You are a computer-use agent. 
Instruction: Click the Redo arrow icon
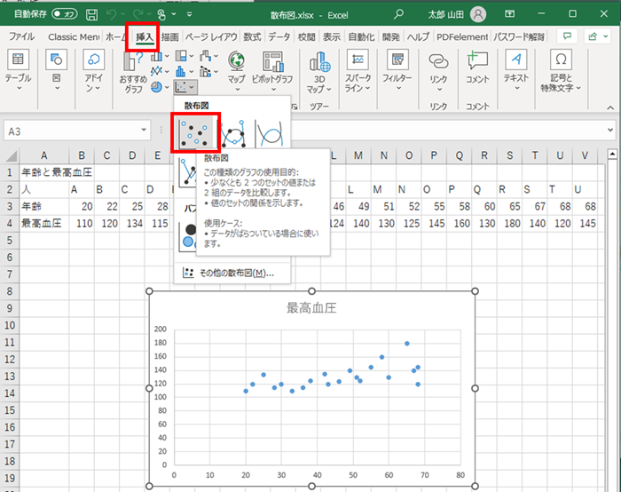pyautogui.click(x=138, y=15)
